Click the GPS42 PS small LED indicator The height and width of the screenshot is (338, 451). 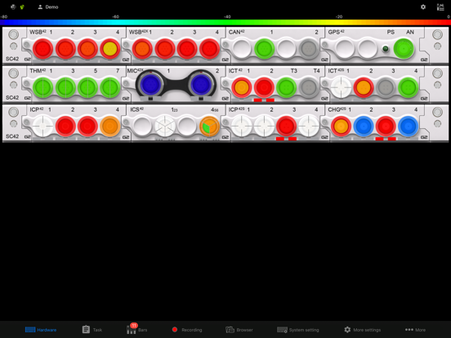386,49
